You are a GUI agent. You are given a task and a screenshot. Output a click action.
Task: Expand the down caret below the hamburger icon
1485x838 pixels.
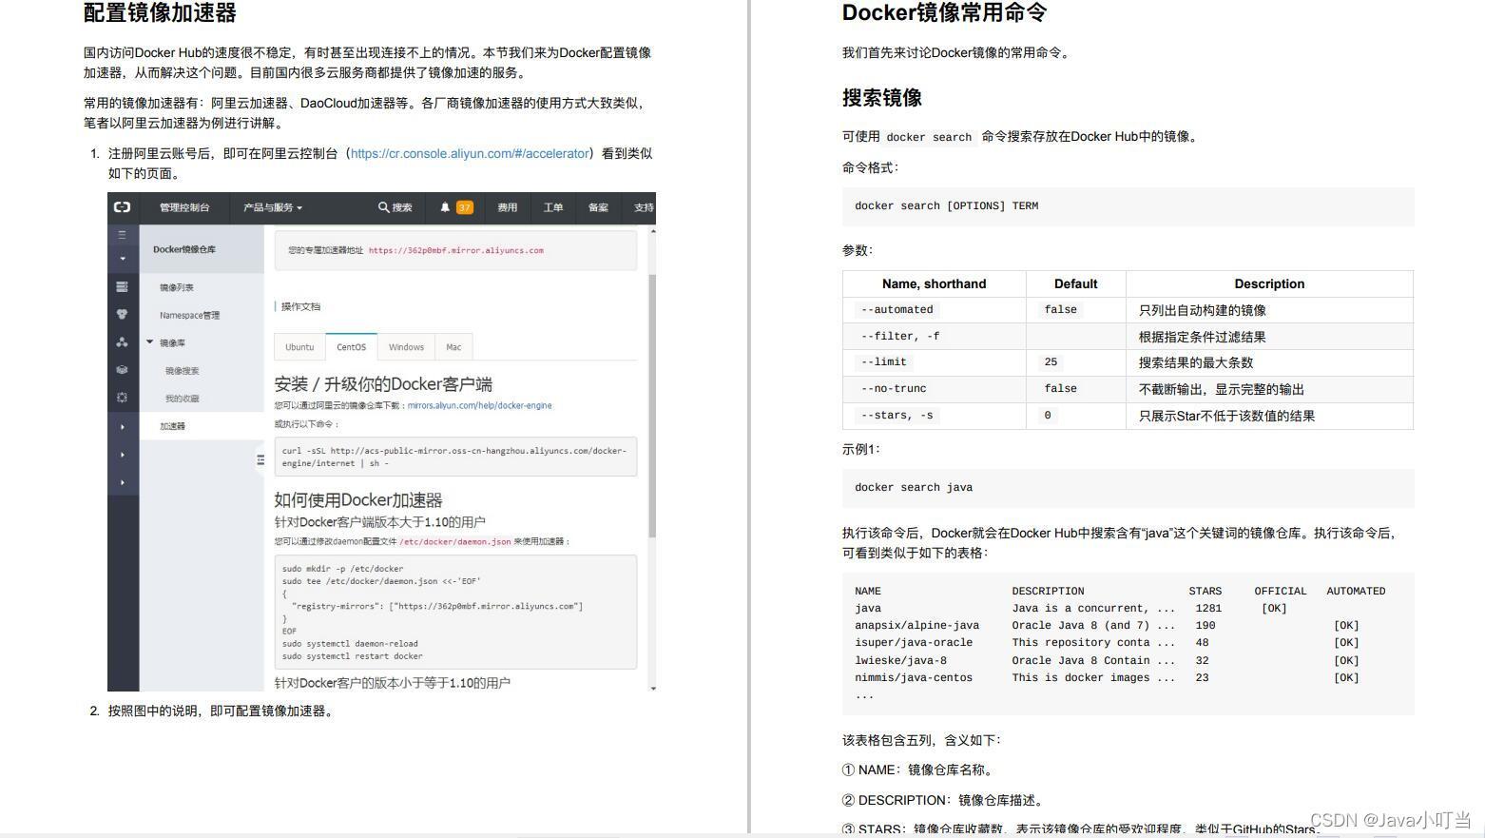click(122, 259)
